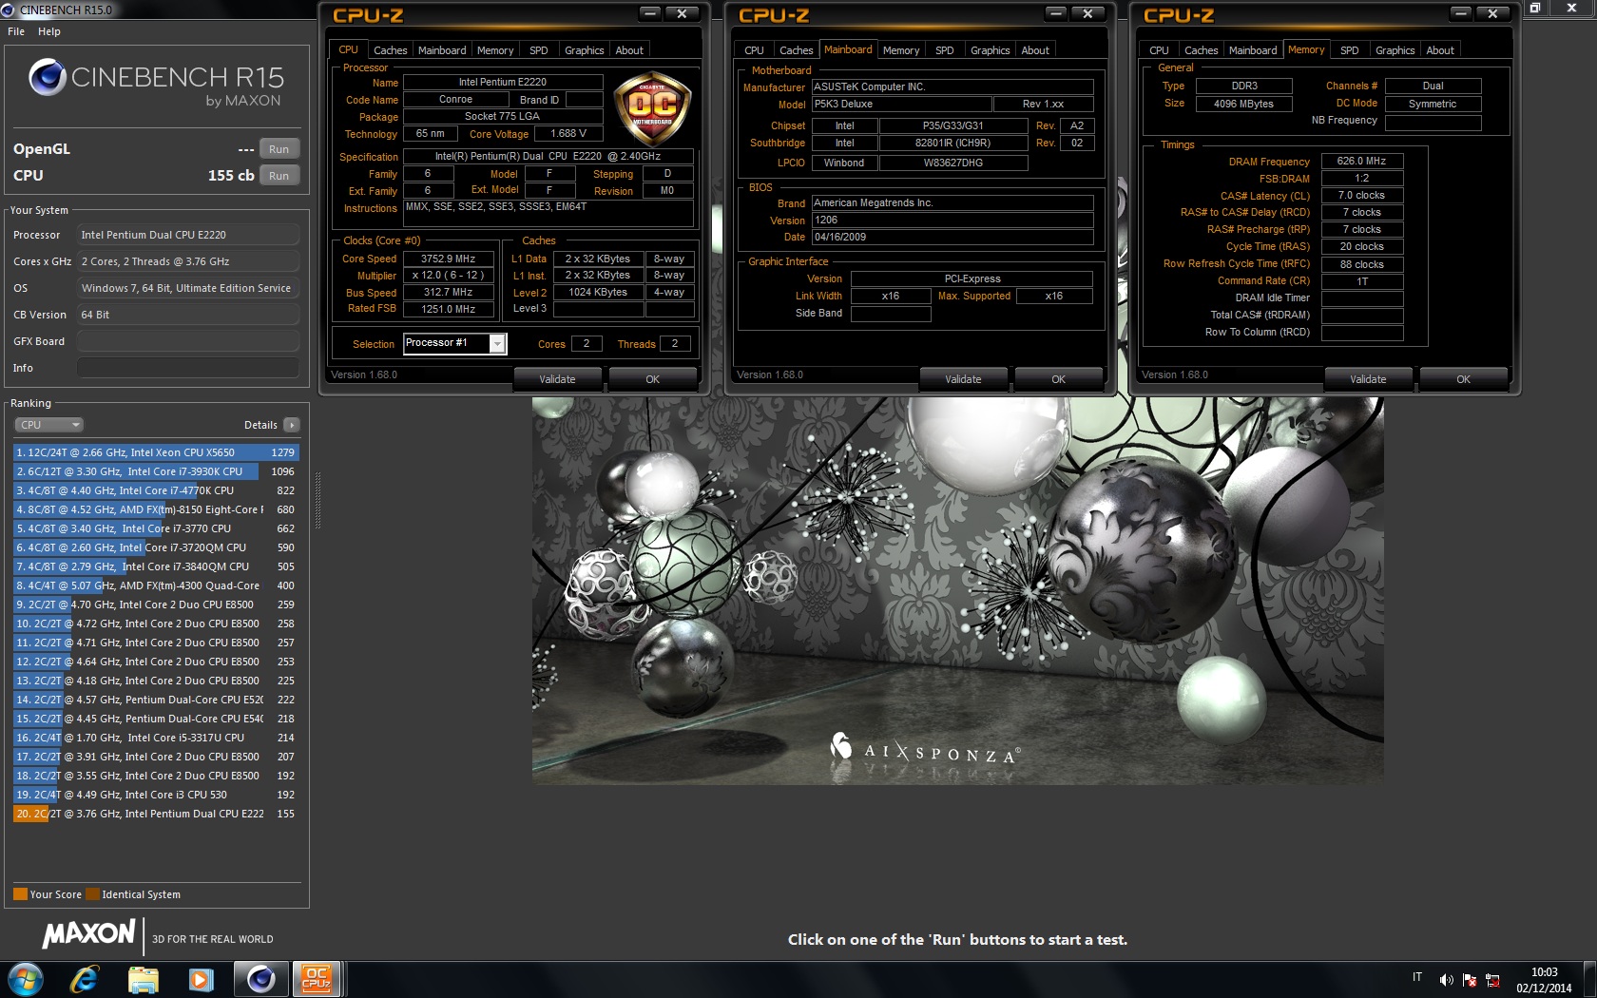
Task: Click the DRAM Frequency value 626.0 MHz
Action: point(1361,161)
